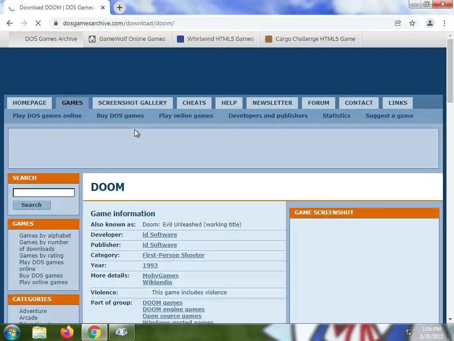Open a new tab with plus button
Screen dimensions: 454x341
(120, 8)
